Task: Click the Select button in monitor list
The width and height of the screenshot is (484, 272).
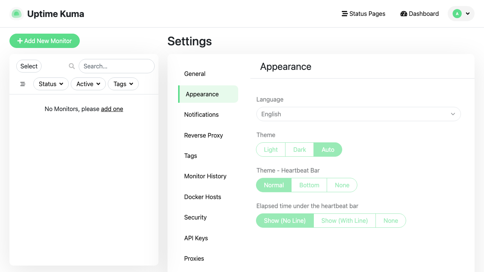Action: click(x=29, y=66)
